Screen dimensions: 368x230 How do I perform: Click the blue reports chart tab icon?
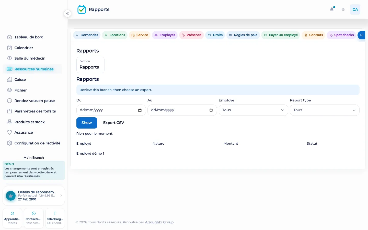click(361, 35)
